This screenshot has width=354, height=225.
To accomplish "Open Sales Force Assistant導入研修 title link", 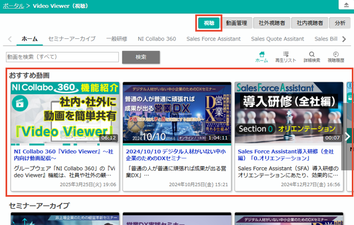I will click(x=285, y=155).
